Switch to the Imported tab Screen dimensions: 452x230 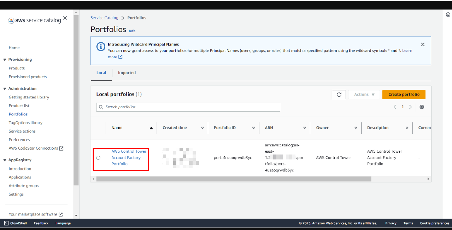(127, 73)
